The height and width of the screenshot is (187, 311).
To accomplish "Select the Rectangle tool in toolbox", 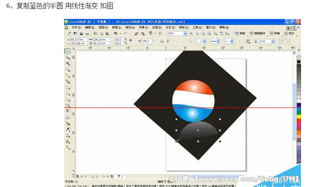I will 68,87.
